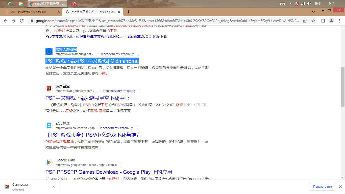Toggle the Chrome side panel
Viewport: 345px width, 194px height.
click(323, 21)
